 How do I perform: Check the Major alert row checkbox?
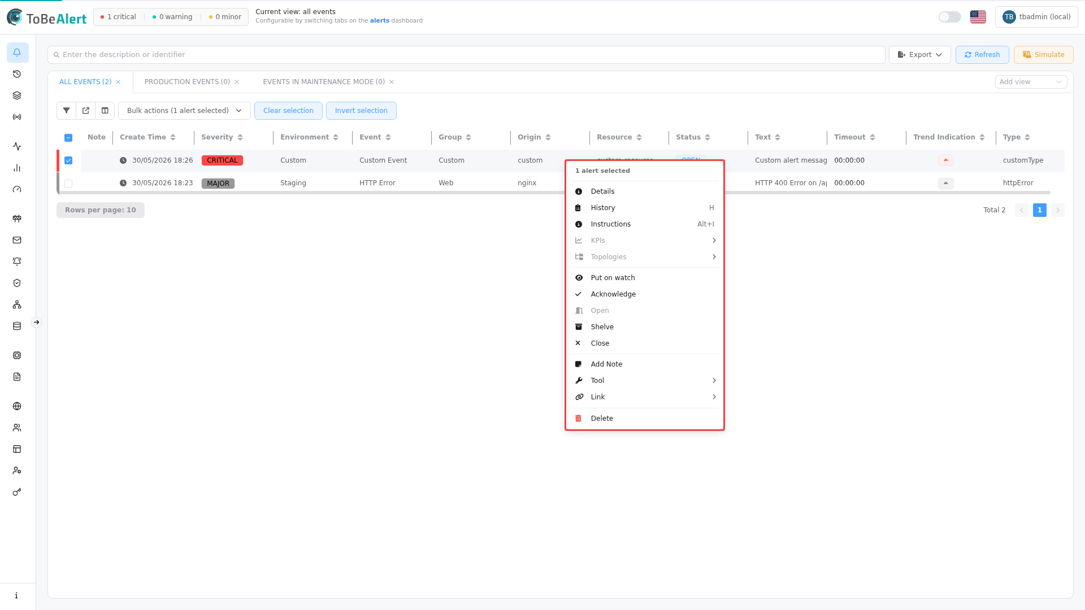68,184
